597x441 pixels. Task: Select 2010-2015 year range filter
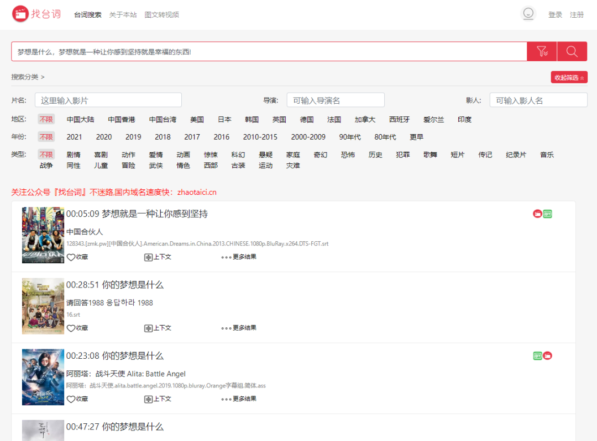click(260, 137)
